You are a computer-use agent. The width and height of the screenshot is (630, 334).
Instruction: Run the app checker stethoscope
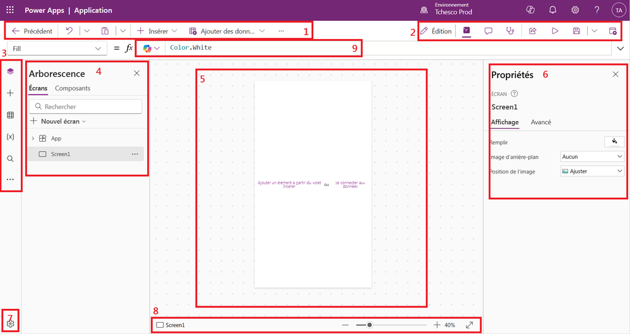[510, 31]
